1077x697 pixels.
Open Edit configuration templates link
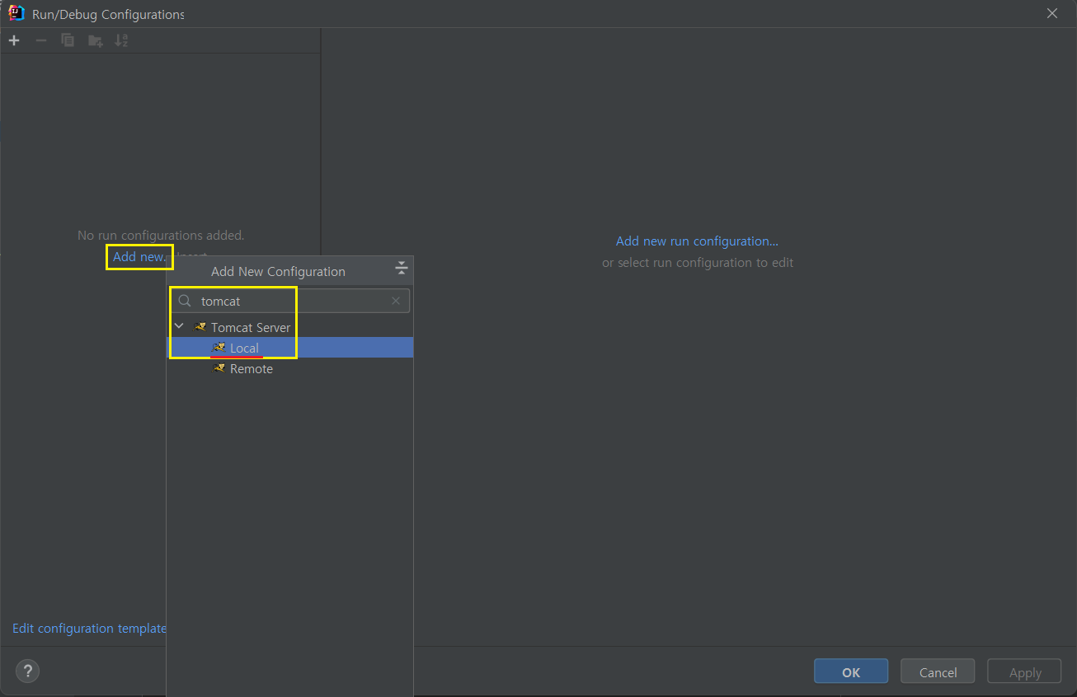tap(89, 629)
